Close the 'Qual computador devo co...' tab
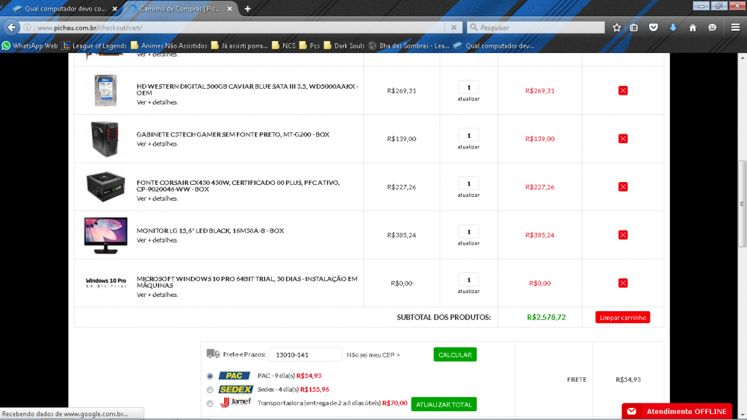747x420 pixels. (115, 8)
